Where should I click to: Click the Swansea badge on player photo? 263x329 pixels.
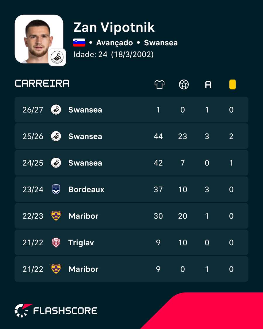(x=57, y=57)
